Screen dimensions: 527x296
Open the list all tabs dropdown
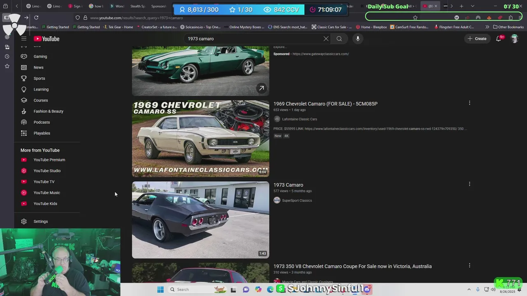(x=472, y=6)
